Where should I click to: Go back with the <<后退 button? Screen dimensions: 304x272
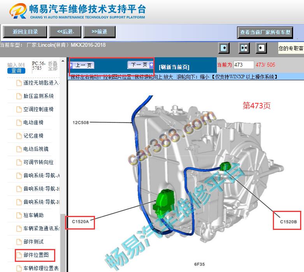click(65, 32)
